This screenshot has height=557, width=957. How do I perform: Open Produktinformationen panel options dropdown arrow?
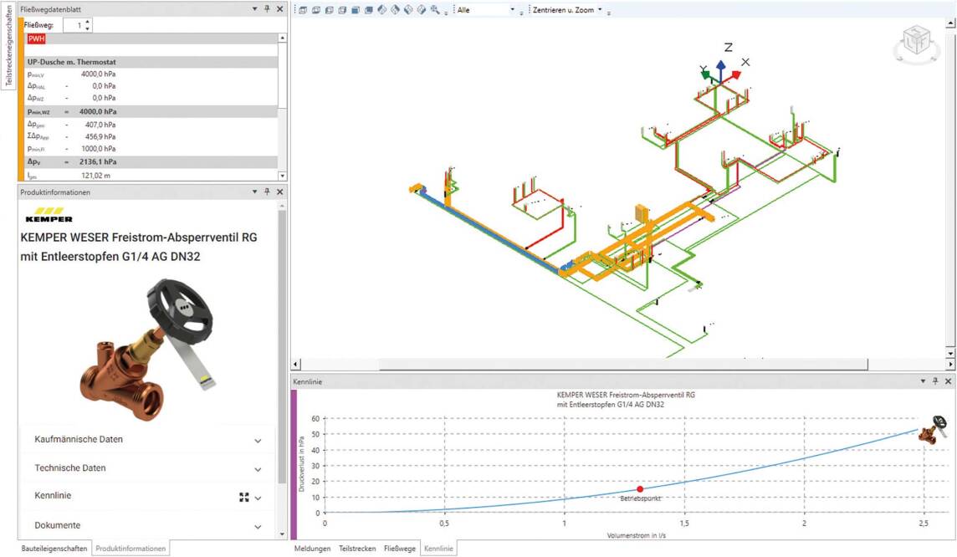coord(254,192)
